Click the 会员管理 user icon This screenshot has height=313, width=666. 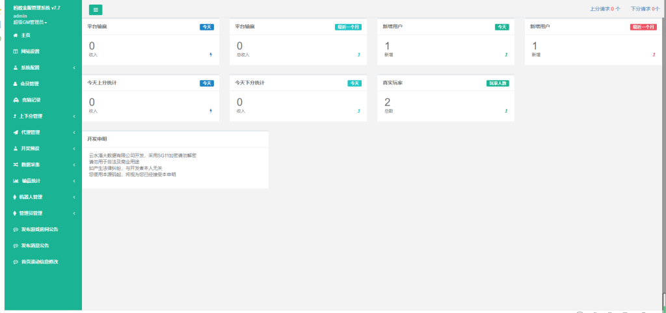click(x=16, y=84)
